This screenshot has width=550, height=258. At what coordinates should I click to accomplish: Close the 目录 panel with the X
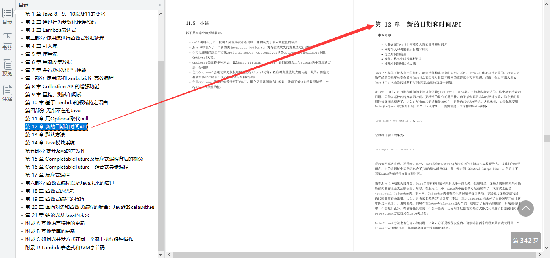pos(159,5)
